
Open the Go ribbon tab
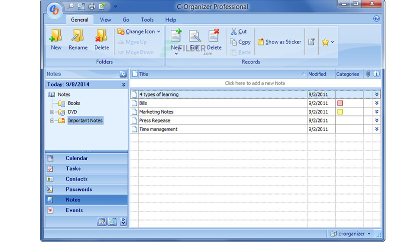[126, 19]
